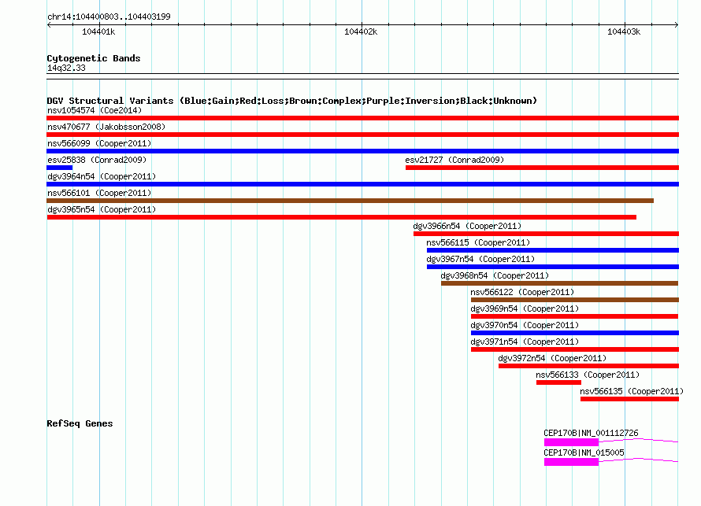The width and height of the screenshot is (701, 506).
Task: Open dgv3969n54 (Cooper2011) label
Action: coord(525,308)
